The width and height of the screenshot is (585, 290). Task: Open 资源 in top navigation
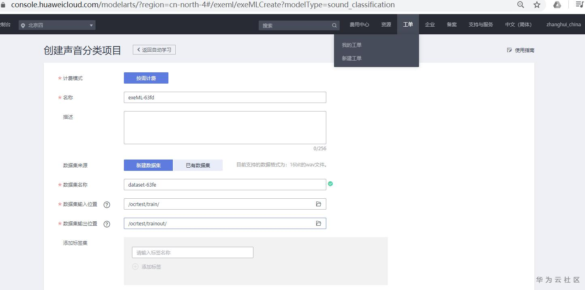click(386, 25)
